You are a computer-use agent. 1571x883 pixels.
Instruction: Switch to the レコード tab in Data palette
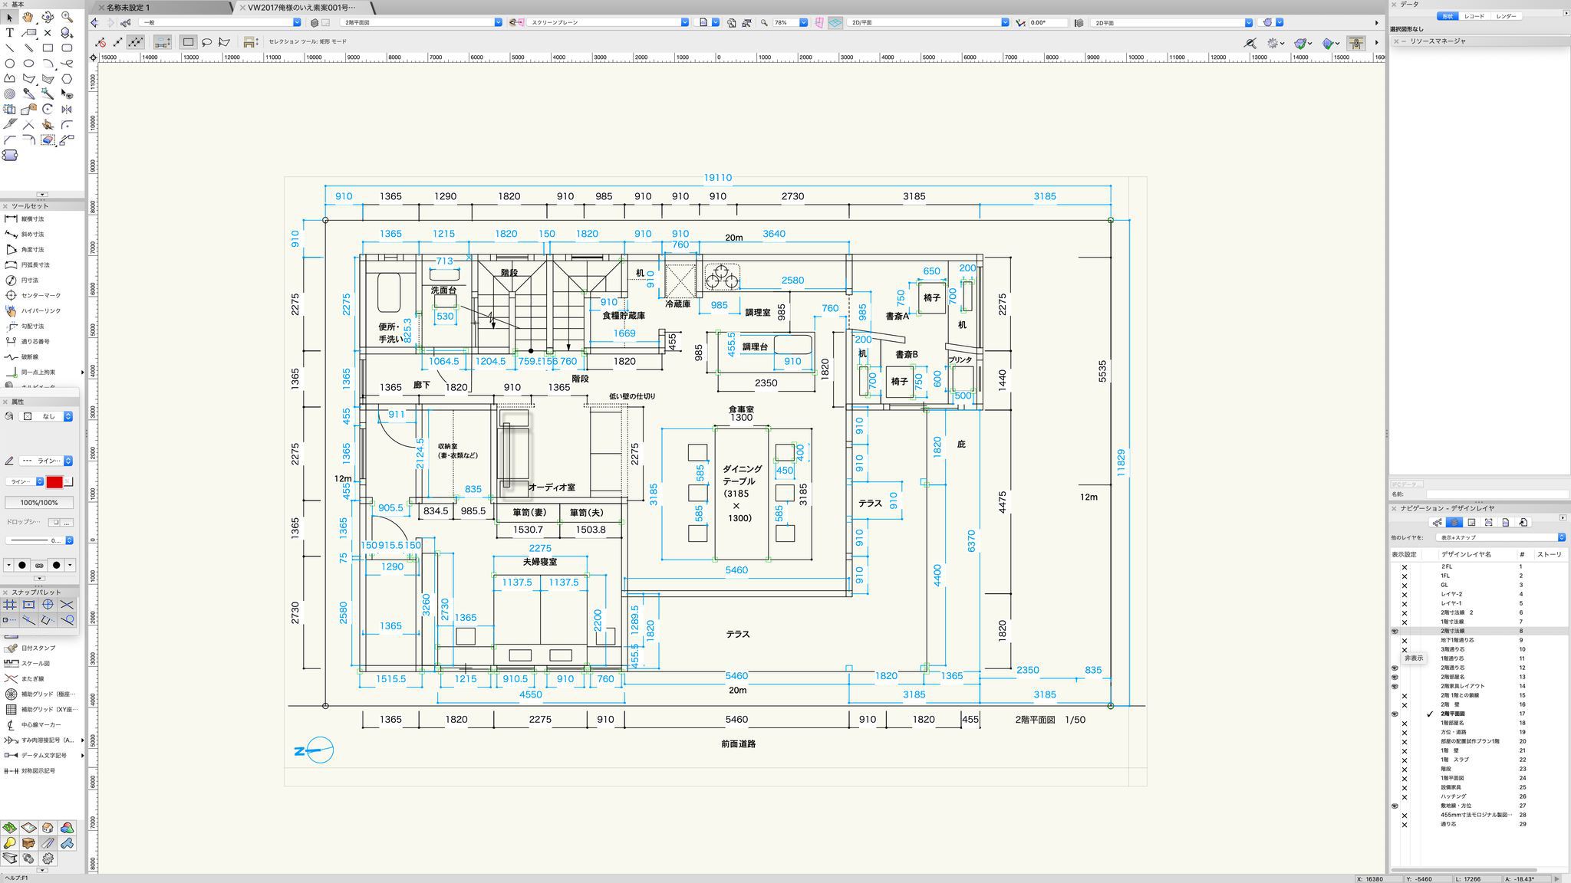1474,16
